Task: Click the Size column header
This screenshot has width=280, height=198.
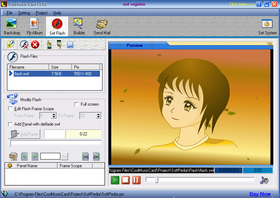Action: pyautogui.click(x=60, y=67)
